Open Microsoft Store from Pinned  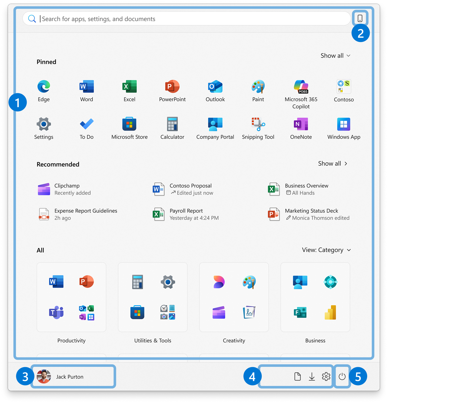click(130, 128)
